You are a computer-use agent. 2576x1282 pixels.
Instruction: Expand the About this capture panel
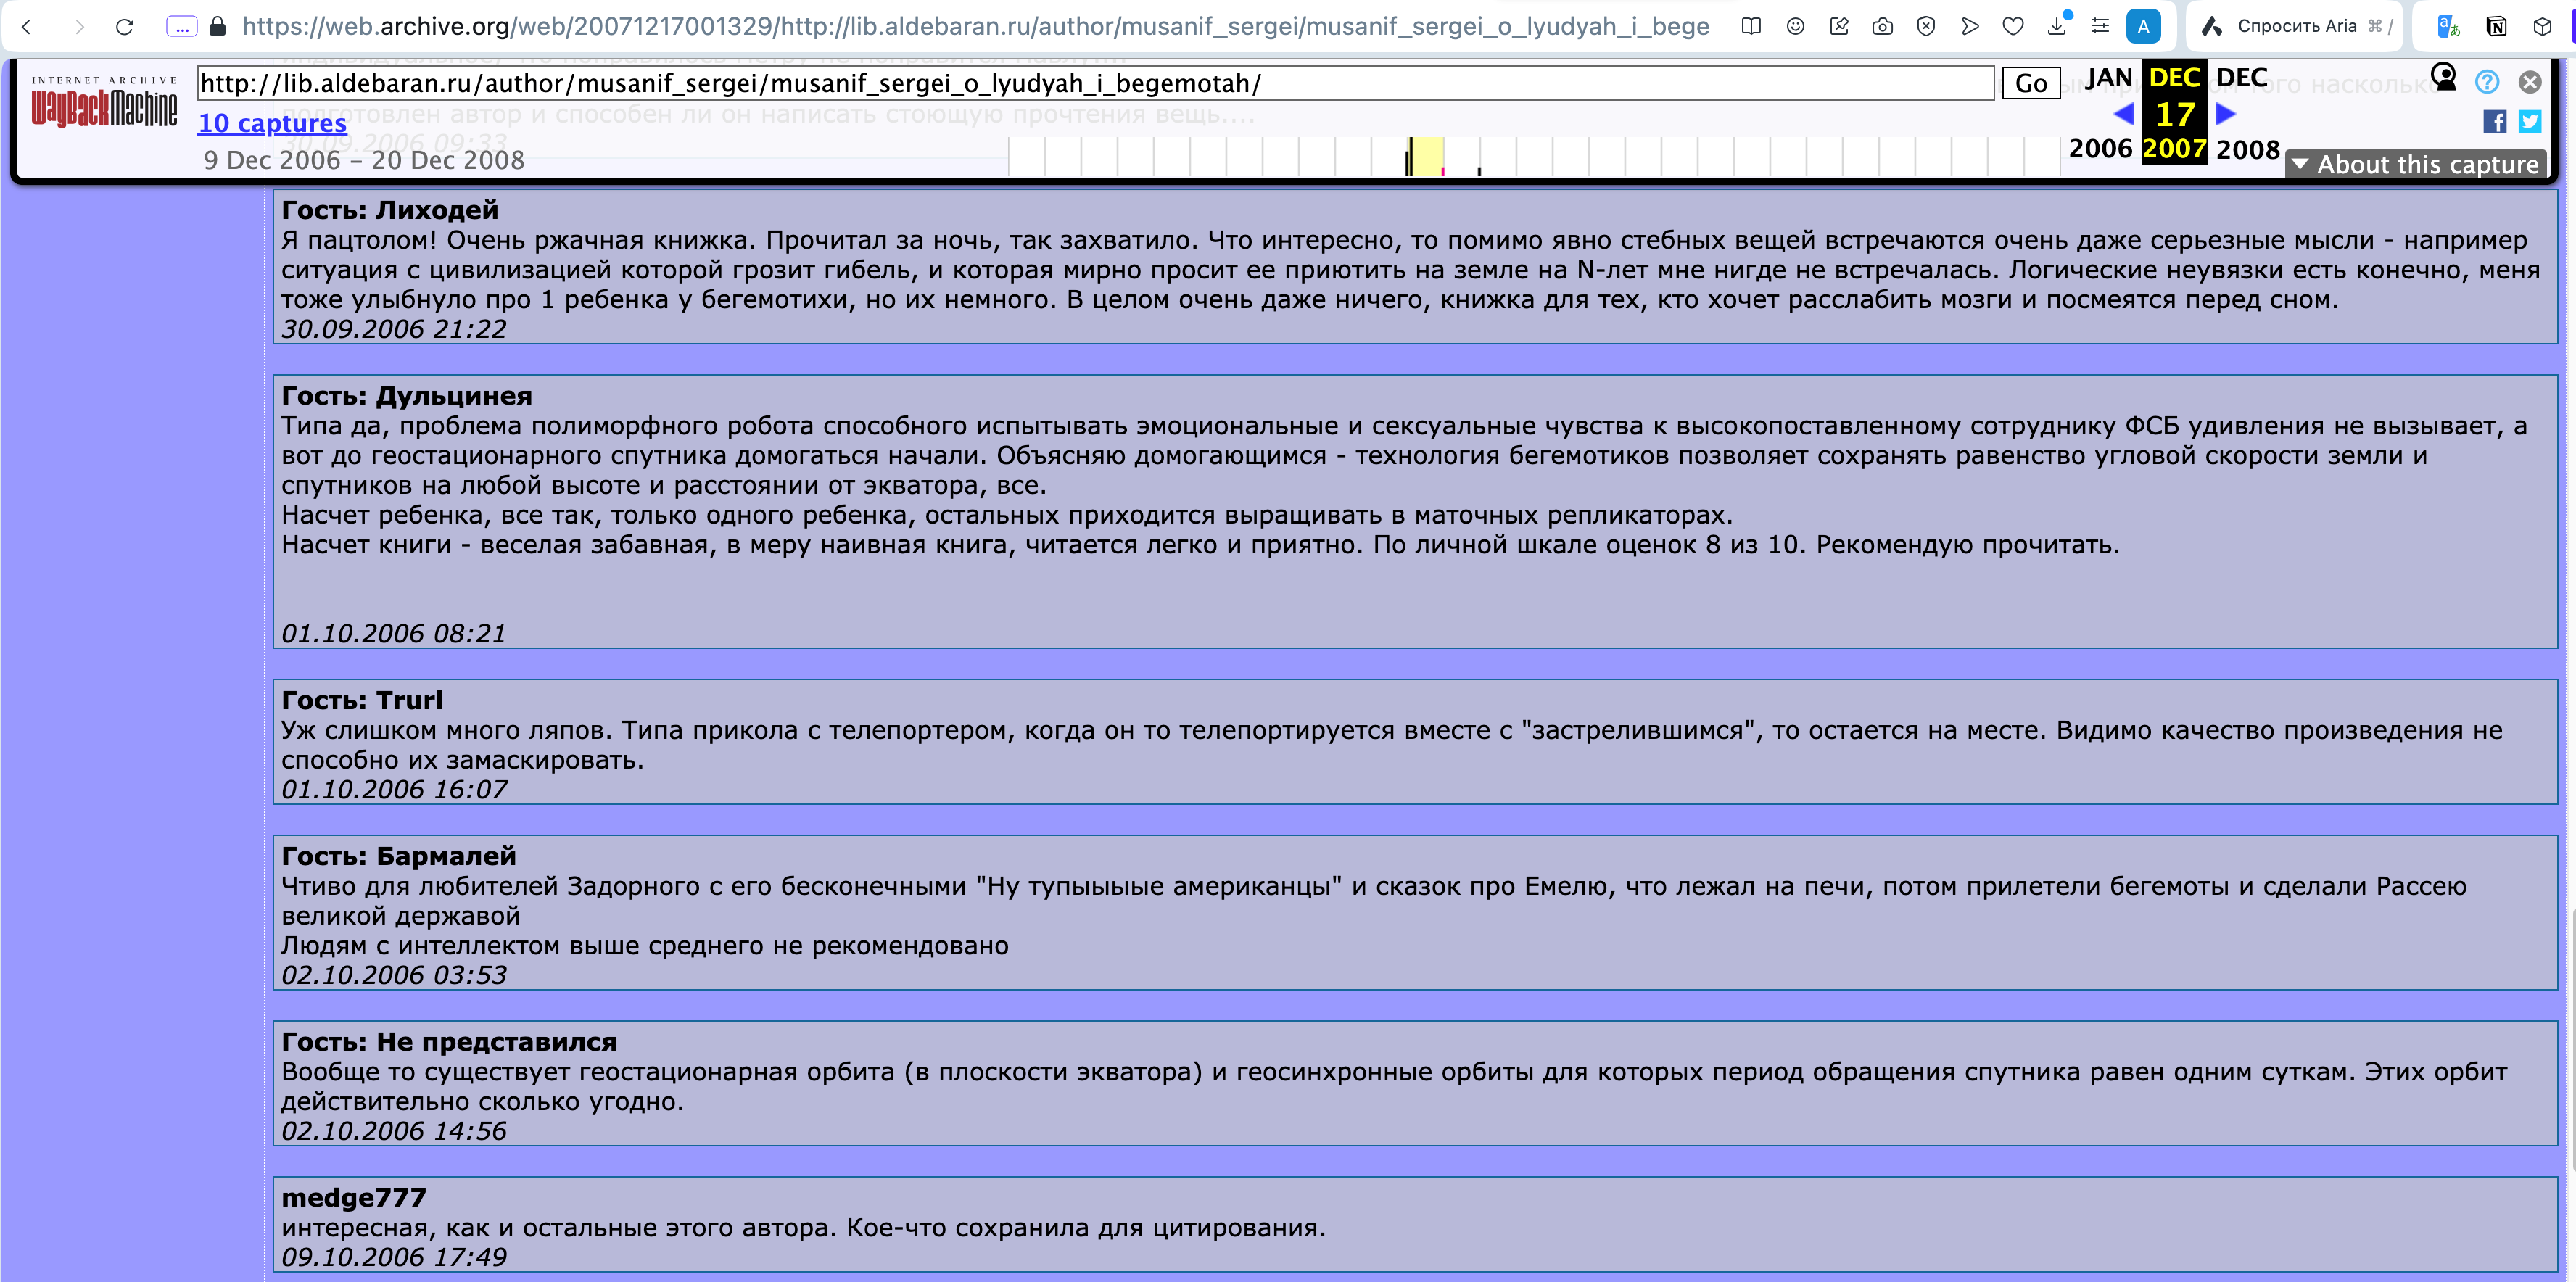tap(2416, 164)
